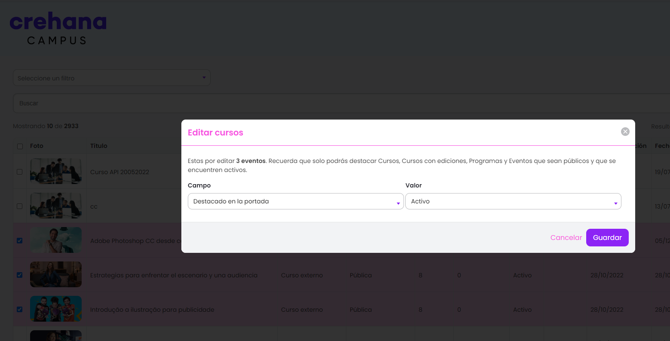Viewport: 670px width, 341px height.
Task: Click Activo in the Estrategias row
Action: [522, 275]
